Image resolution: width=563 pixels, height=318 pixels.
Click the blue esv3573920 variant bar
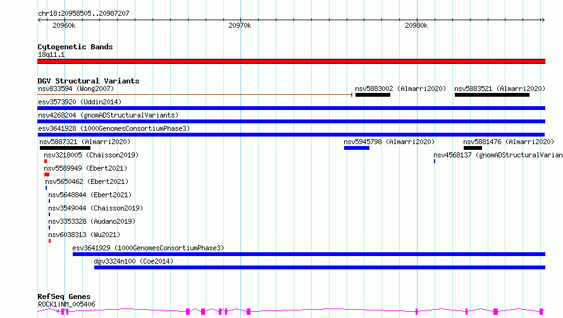(291, 108)
